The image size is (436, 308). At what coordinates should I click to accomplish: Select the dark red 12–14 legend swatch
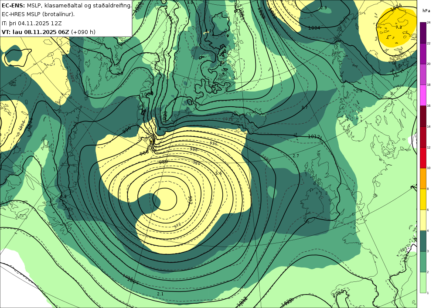(423, 137)
